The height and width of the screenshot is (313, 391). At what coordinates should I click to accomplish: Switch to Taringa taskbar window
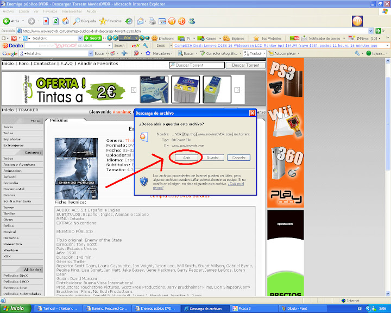(x=58, y=309)
